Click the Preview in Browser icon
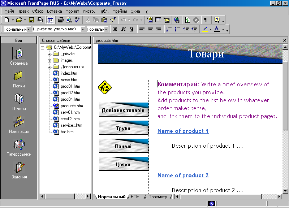This screenshot has width=289, height=208. pos(69,20)
